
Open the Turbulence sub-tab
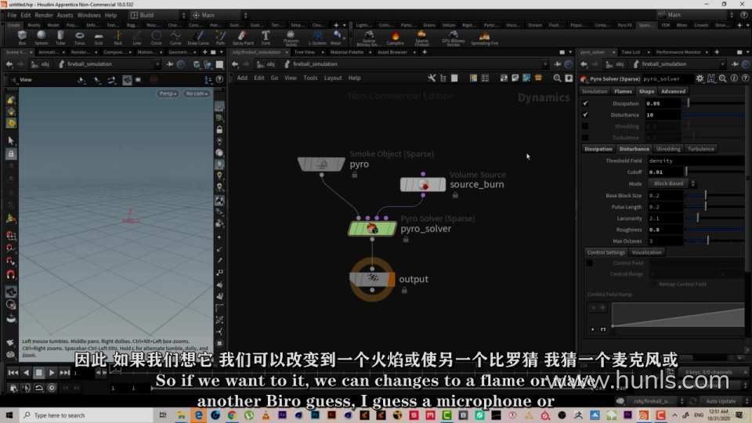(700, 149)
